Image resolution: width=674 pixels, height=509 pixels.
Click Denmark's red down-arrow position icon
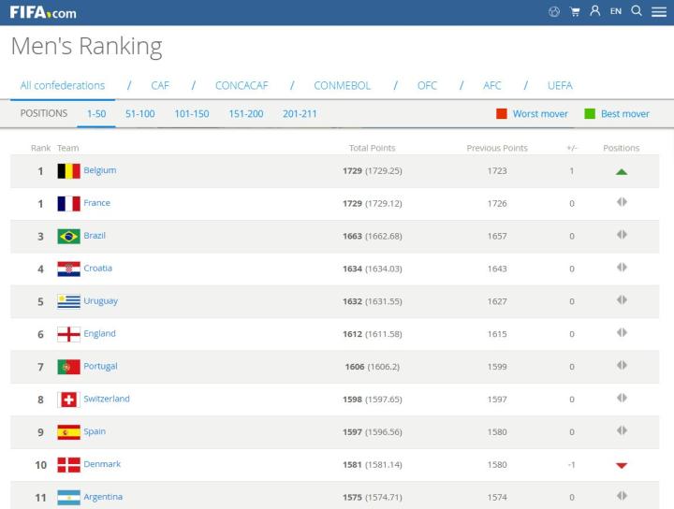click(x=622, y=465)
